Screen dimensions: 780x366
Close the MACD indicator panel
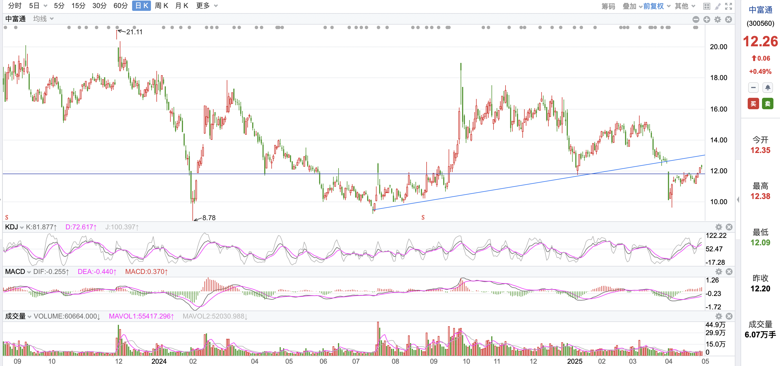(x=729, y=272)
